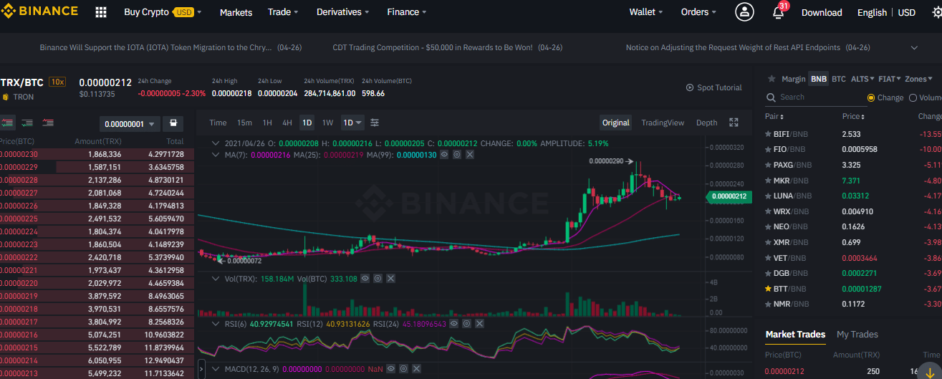Toggle visibility of RSI indicator
Screen dimensions: 942x379
click(x=454, y=324)
